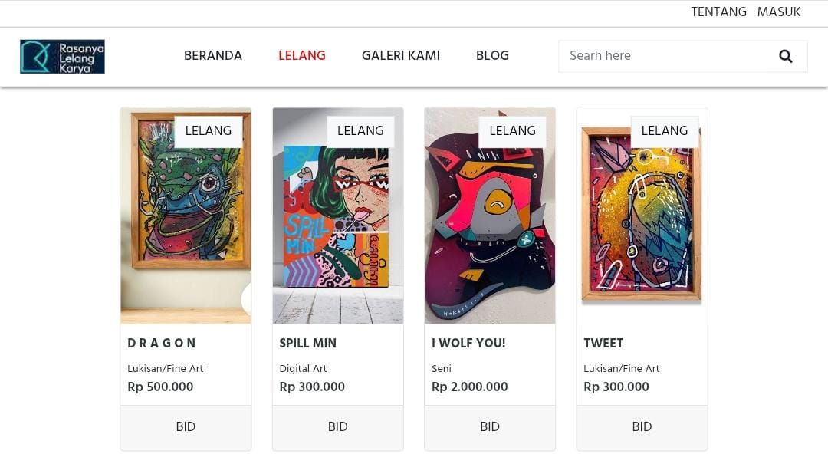Open the SPILL MIN artwork image
Viewport: 828px width, 464px height.
point(337,215)
